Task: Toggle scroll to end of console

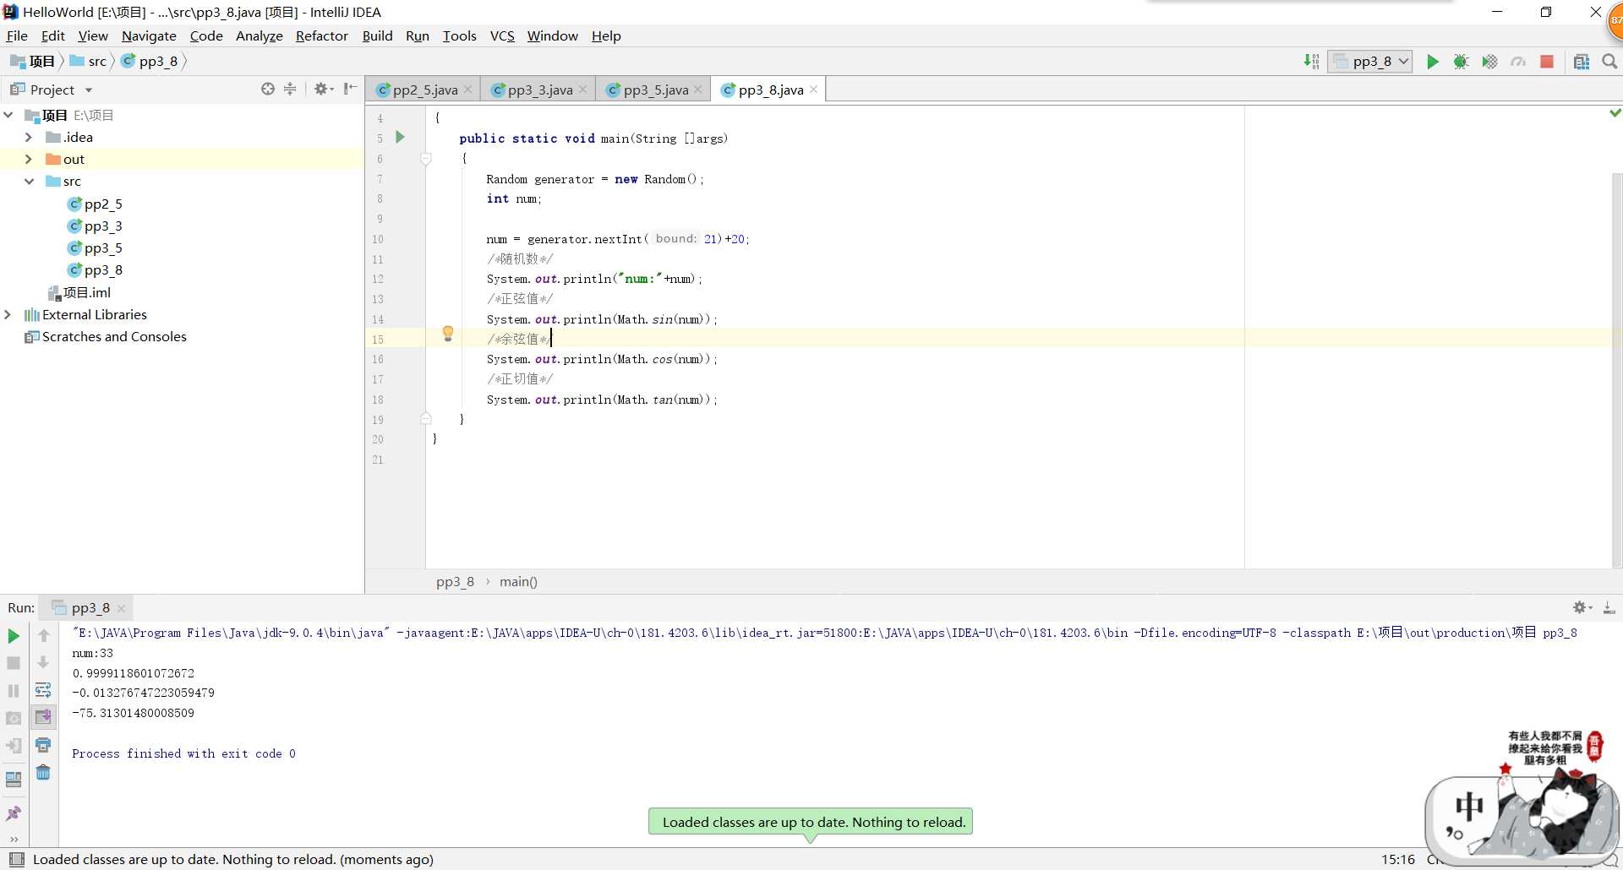Action: (x=43, y=717)
